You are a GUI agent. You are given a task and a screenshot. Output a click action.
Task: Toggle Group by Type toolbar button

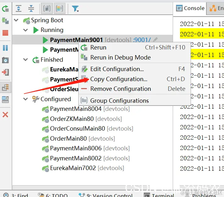tap(47, 8)
